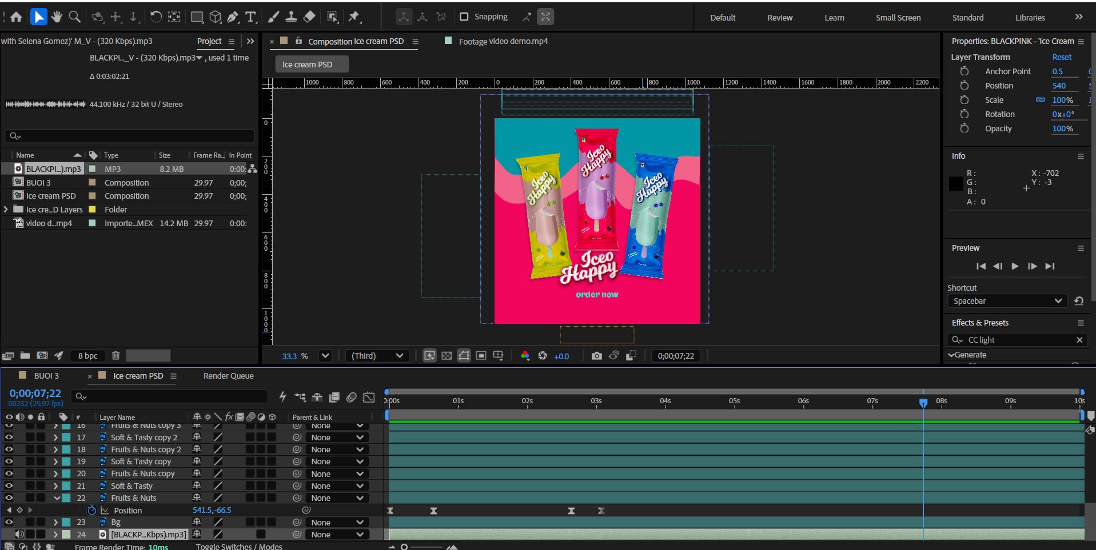This screenshot has width=1096, height=550.
Task: Open the resolution (Third) dropdown
Action: 377,356
